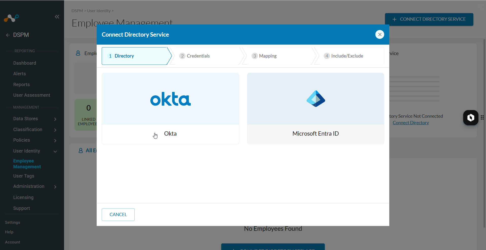Click the page's vertical scrollbar
The height and width of the screenshot is (250, 486).
pyautogui.click(x=484, y=133)
